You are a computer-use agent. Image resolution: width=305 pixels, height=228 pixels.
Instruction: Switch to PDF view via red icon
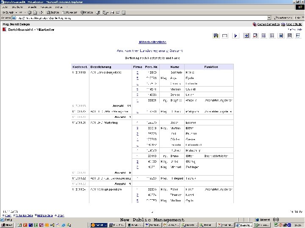pos(255,35)
